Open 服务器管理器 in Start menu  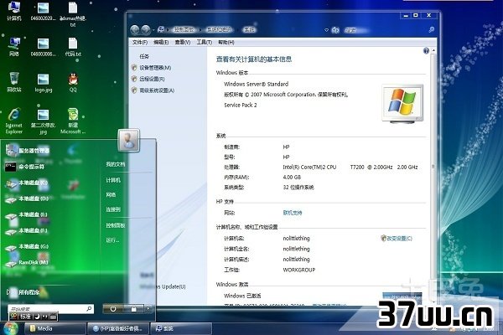coord(28,150)
